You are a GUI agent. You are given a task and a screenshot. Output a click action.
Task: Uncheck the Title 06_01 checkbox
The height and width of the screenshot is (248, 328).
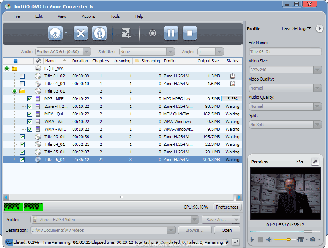click(22, 160)
